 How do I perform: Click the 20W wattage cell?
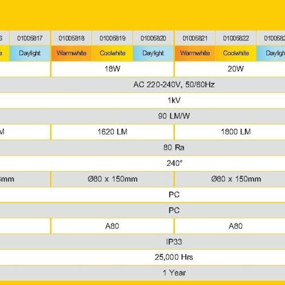(235, 69)
